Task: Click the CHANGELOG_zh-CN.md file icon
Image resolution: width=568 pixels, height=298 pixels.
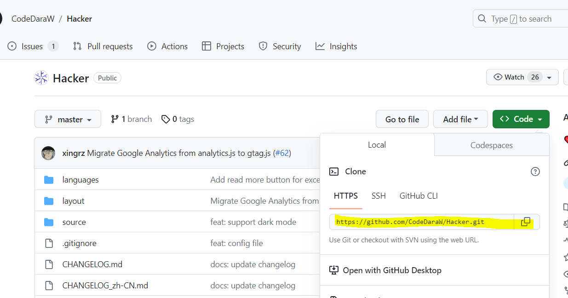Action: coord(49,286)
